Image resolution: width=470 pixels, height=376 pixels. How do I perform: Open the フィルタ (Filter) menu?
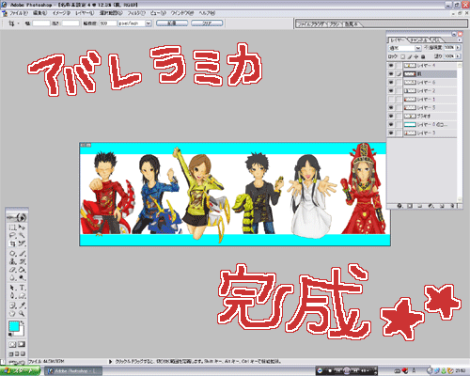(136, 13)
